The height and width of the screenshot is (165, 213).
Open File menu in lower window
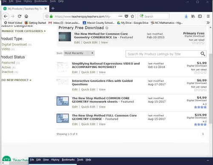(x=32, y=160)
